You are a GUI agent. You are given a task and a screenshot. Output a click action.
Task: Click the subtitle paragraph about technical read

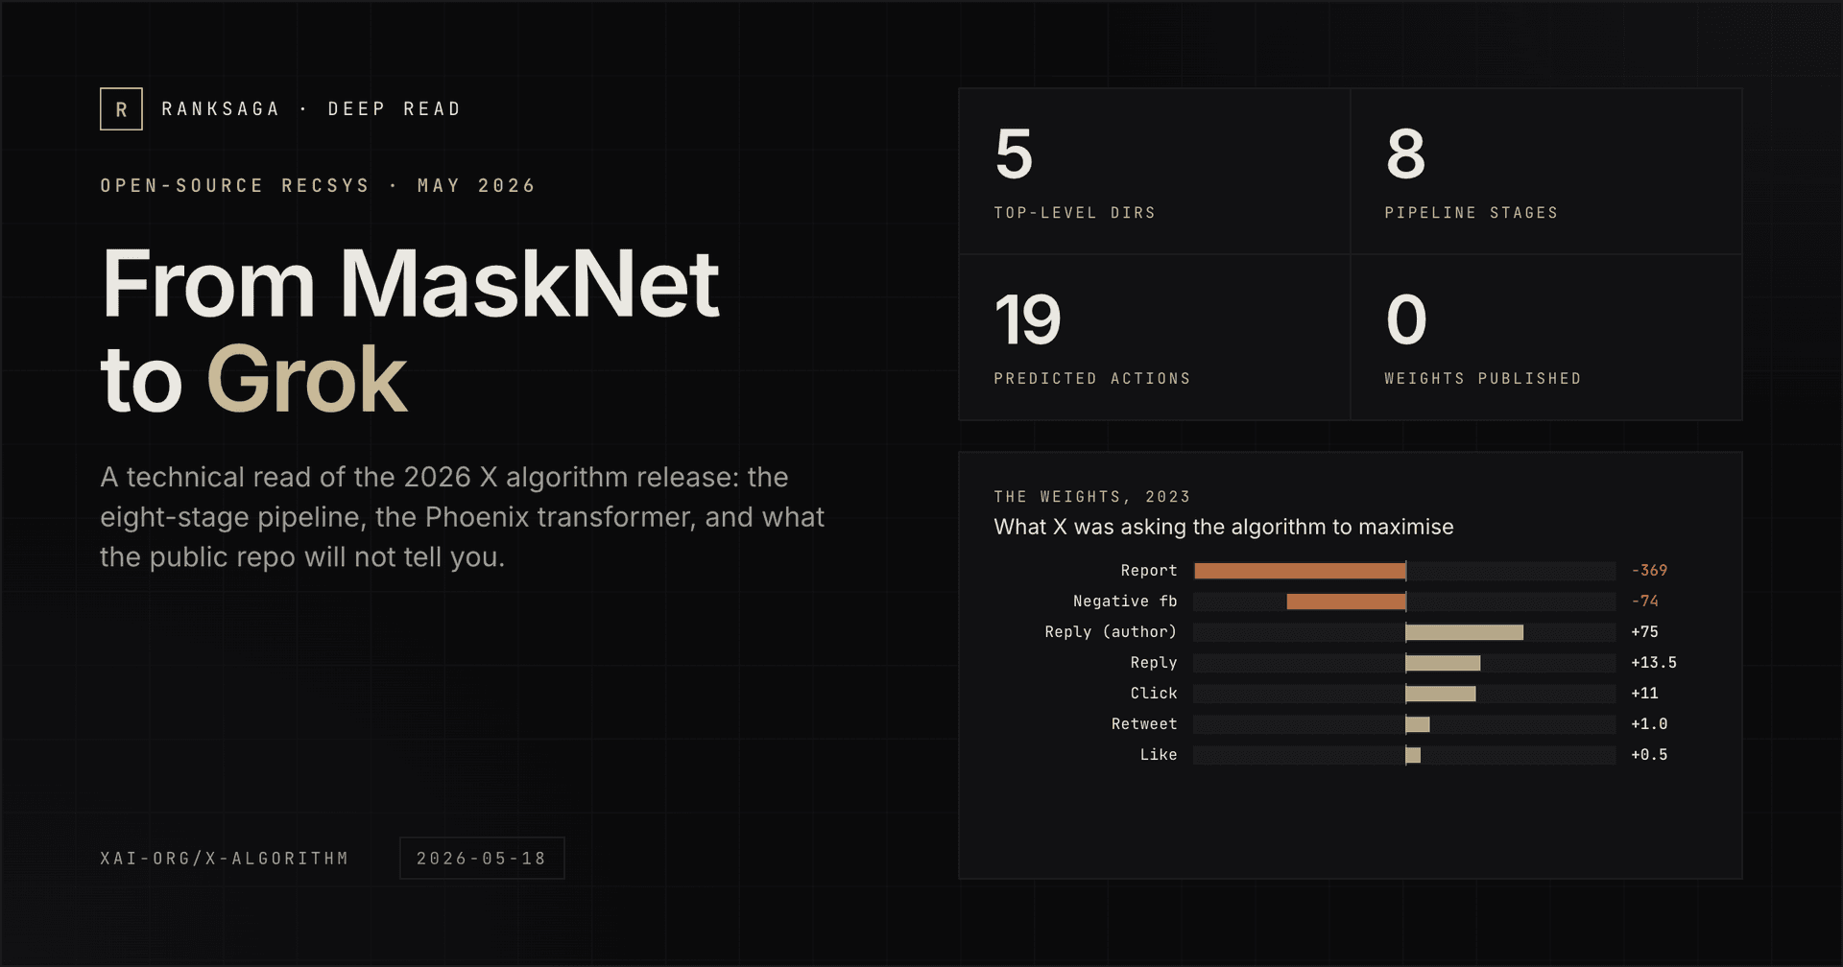point(462,517)
